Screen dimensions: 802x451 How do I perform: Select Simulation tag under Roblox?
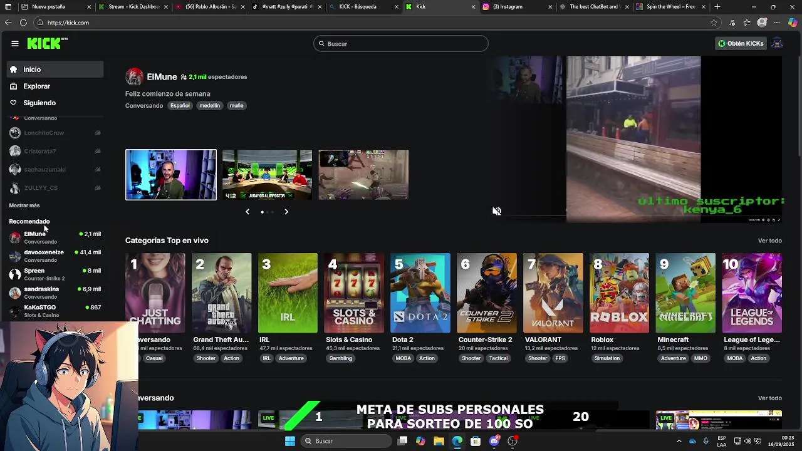click(x=607, y=358)
